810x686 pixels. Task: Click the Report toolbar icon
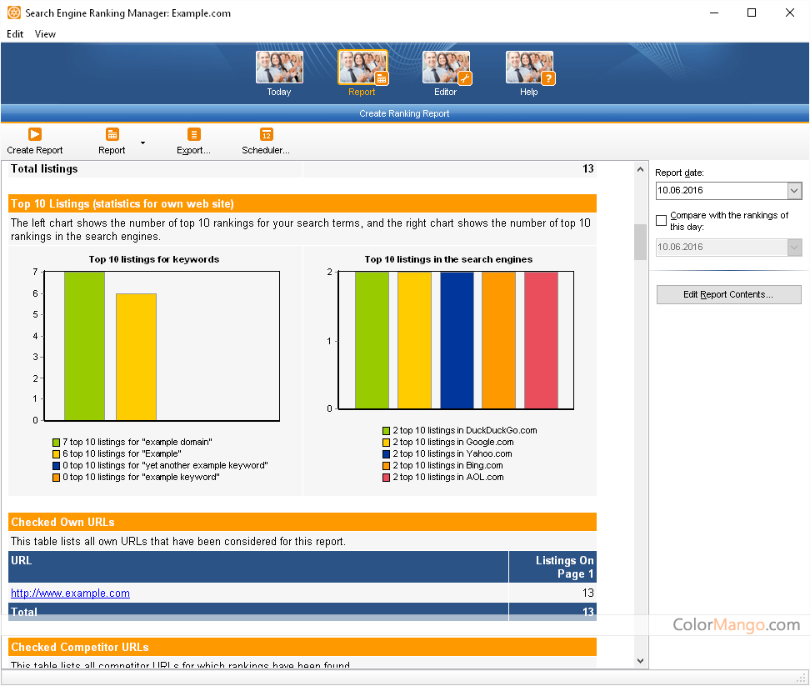(112, 135)
